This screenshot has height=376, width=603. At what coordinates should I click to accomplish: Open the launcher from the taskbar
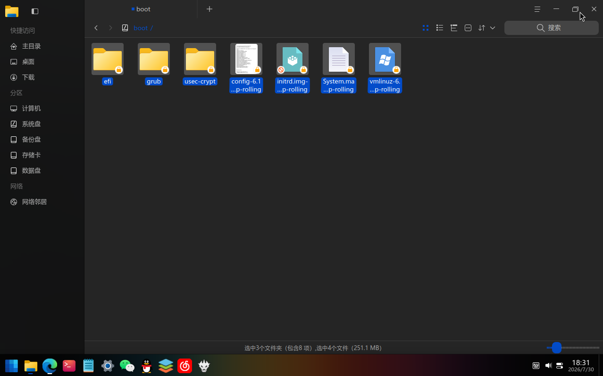point(11,366)
